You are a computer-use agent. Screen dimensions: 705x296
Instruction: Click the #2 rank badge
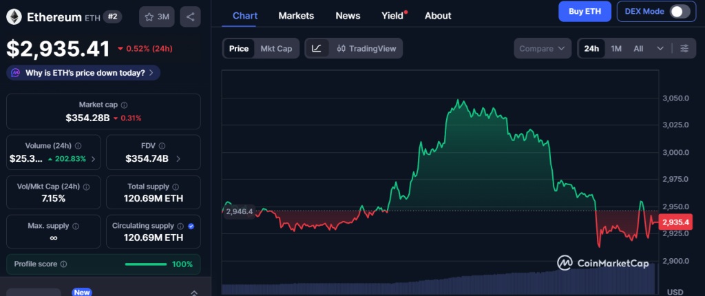coord(112,17)
